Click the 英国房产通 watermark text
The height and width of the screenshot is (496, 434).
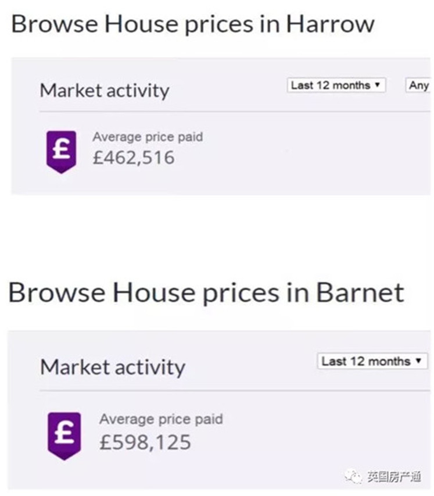[393, 477]
